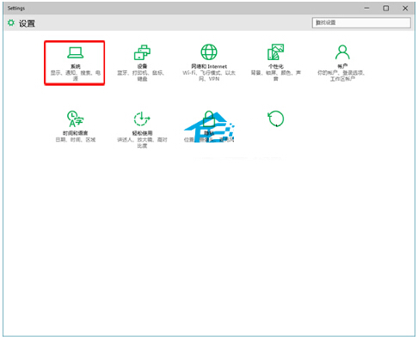Open the 帐户 (Accounts) person icon tile

click(x=341, y=63)
